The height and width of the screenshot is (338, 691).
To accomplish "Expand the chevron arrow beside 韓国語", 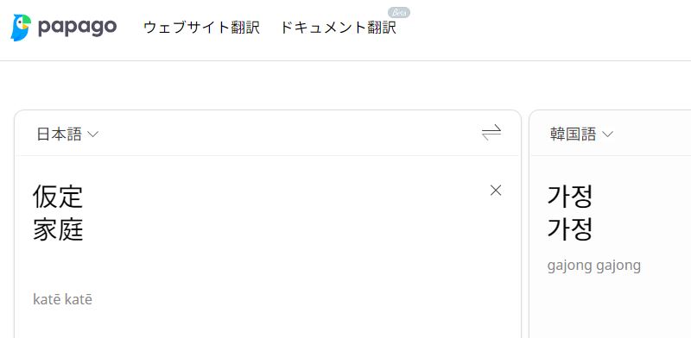I will 608,135.
